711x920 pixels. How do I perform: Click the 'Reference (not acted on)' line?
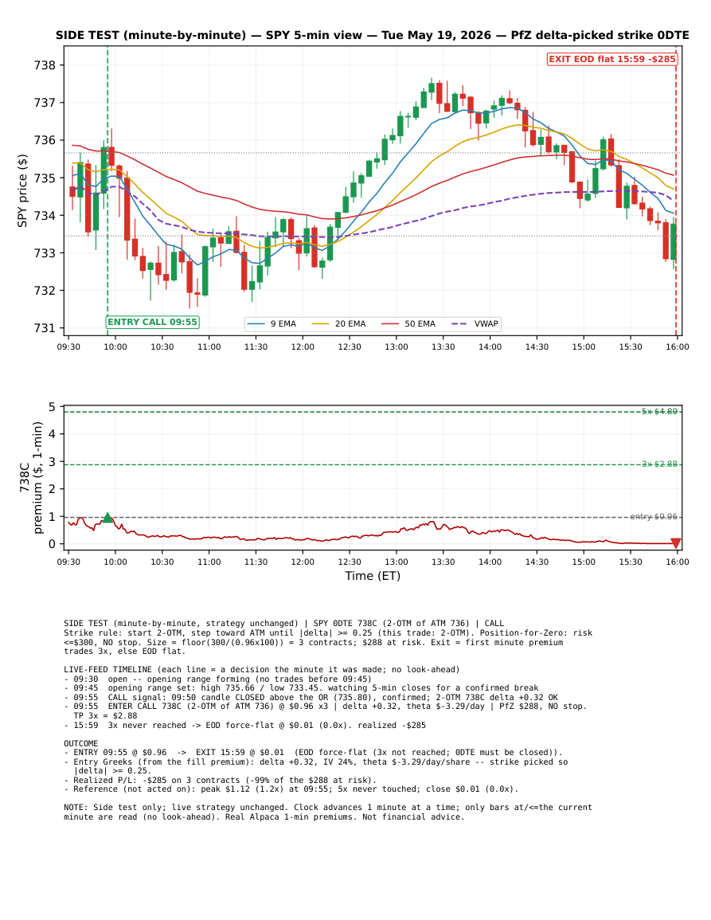[x=291, y=789]
